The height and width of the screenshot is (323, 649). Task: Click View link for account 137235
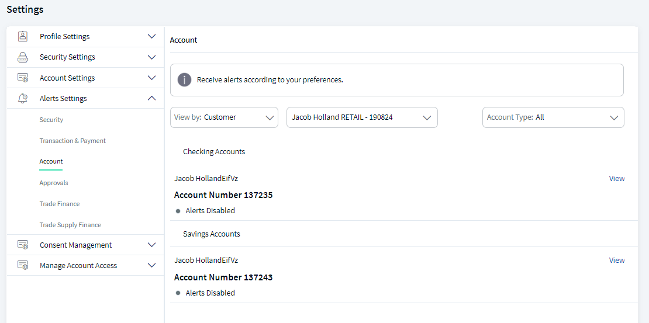[617, 179]
